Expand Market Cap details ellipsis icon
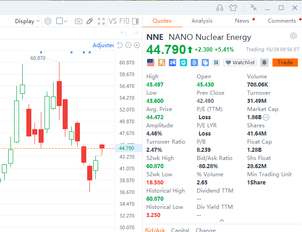This screenshot has height=232, width=302. click(x=266, y=117)
